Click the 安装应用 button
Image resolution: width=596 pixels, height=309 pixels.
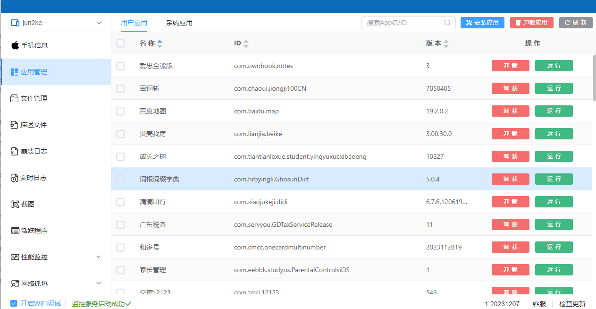click(x=482, y=23)
